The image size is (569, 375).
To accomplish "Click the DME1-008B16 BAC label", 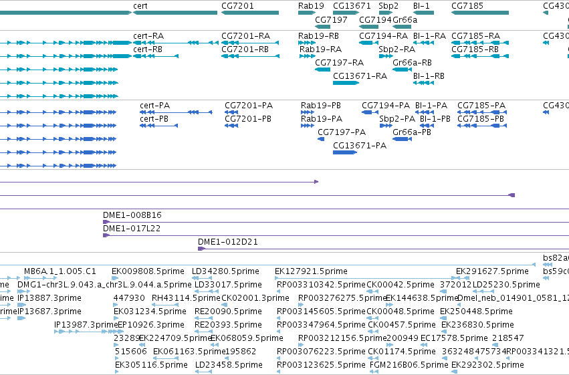I will 132,215.
